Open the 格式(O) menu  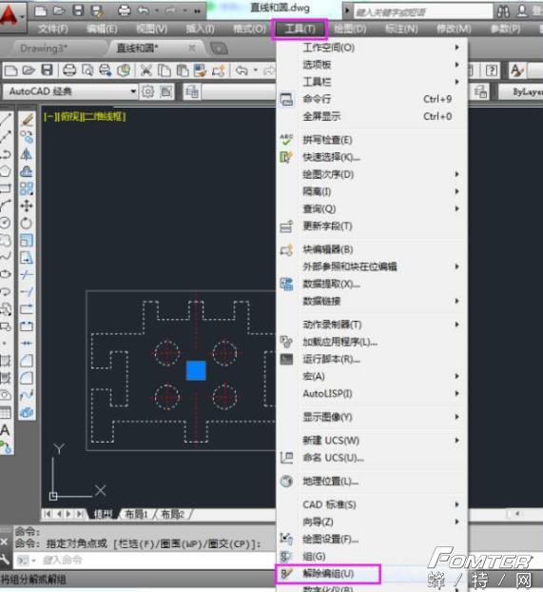(x=249, y=29)
